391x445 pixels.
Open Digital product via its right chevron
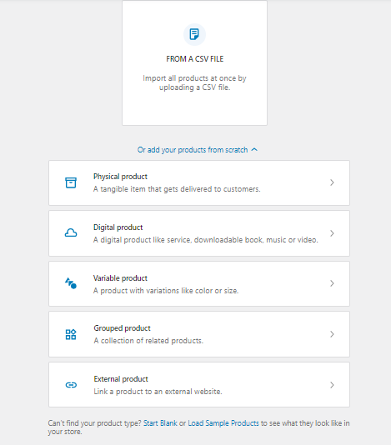point(332,233)
